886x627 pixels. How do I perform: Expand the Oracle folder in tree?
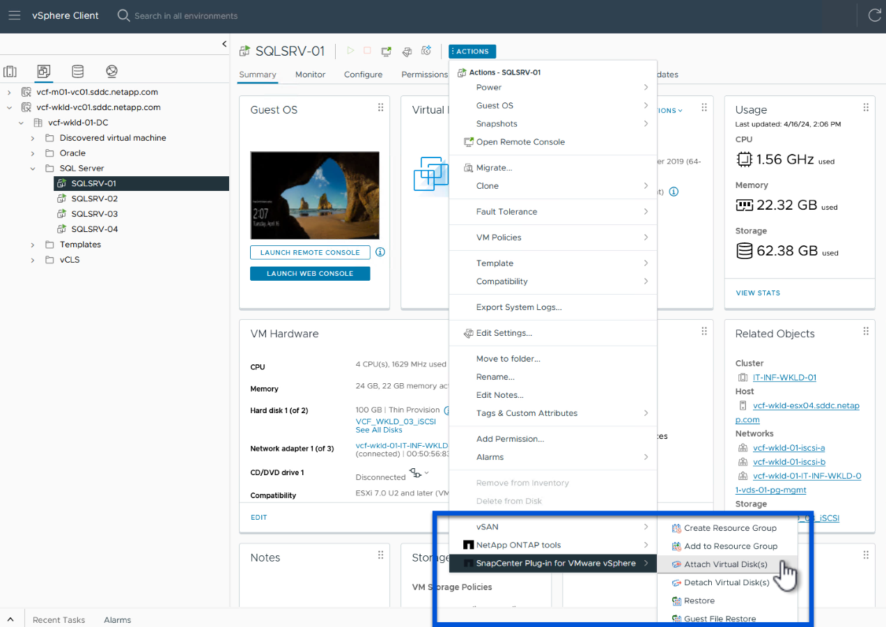(33, 153)
